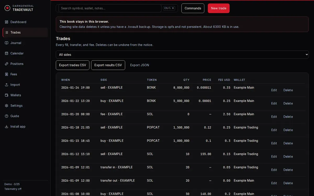Open the Commands palette button
Screen dimensions: 314x196
(193, 8)
